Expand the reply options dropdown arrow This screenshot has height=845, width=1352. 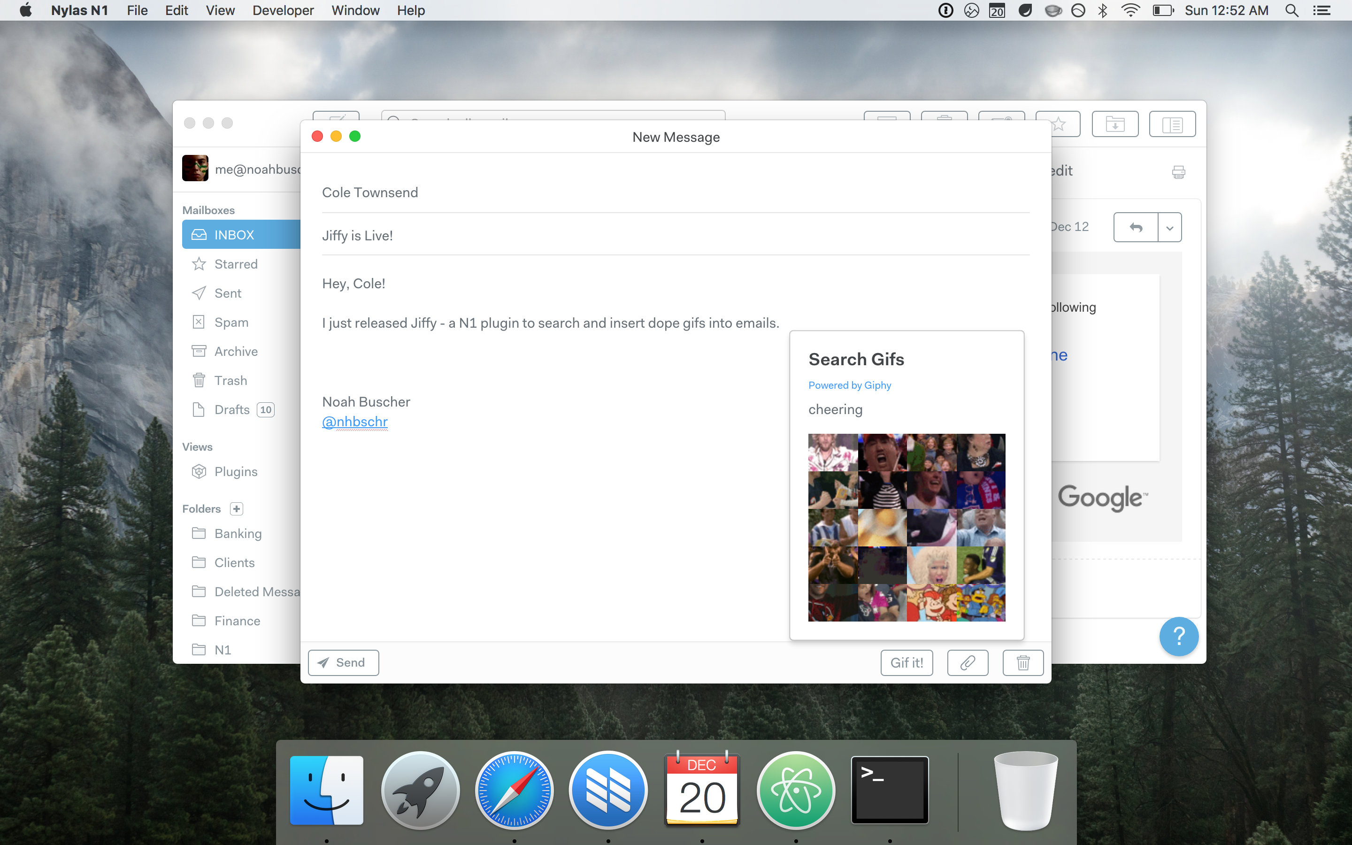click(x=1170, y=227)
